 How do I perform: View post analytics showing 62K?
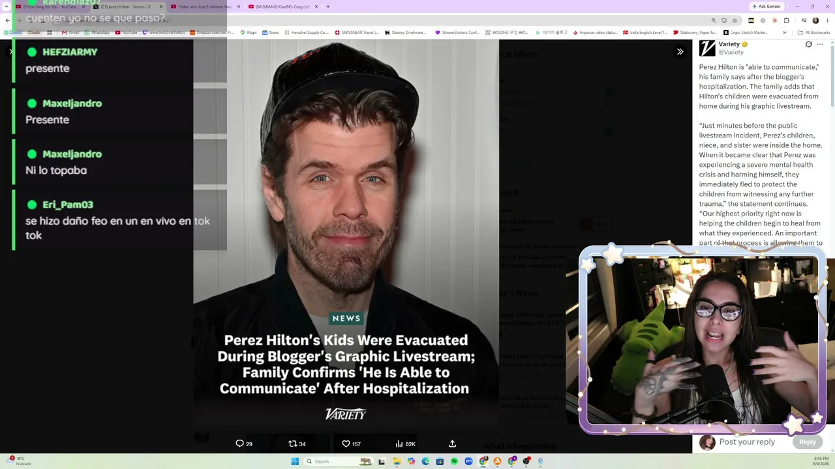point(405,444)
